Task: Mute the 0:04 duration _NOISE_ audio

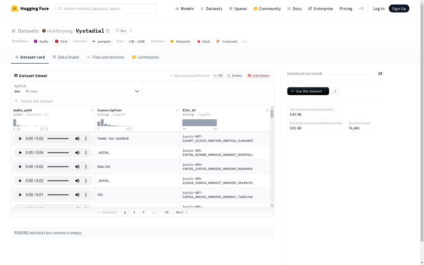Action: pyautogui.click(x=77, y=153)
